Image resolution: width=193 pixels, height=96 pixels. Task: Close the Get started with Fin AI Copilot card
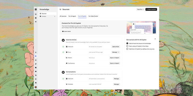(155, 39)
